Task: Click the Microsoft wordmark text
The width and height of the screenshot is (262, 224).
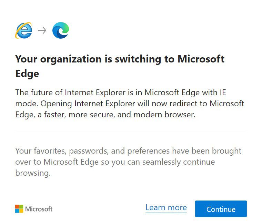Action: 39,209
